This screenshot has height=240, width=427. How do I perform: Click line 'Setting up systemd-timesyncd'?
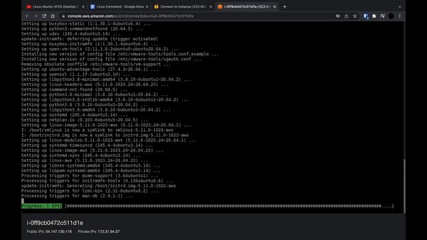[87, 145]
